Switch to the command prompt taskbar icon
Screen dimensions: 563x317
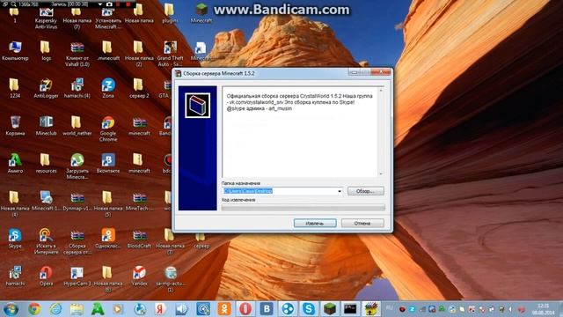[x=350, y=309]
